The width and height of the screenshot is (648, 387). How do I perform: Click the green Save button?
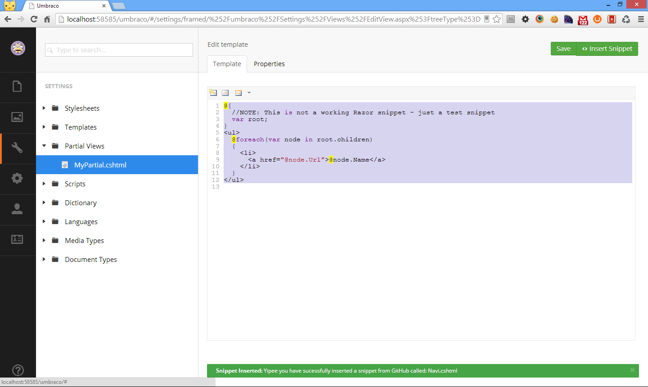(563, 49)
